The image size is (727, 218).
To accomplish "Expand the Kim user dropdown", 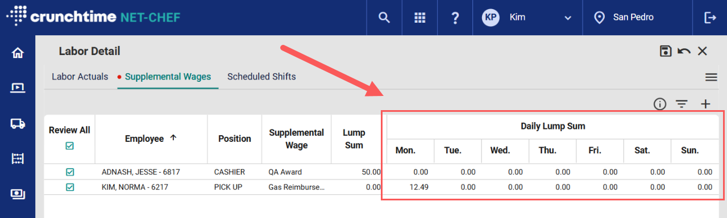I will 527,18.
